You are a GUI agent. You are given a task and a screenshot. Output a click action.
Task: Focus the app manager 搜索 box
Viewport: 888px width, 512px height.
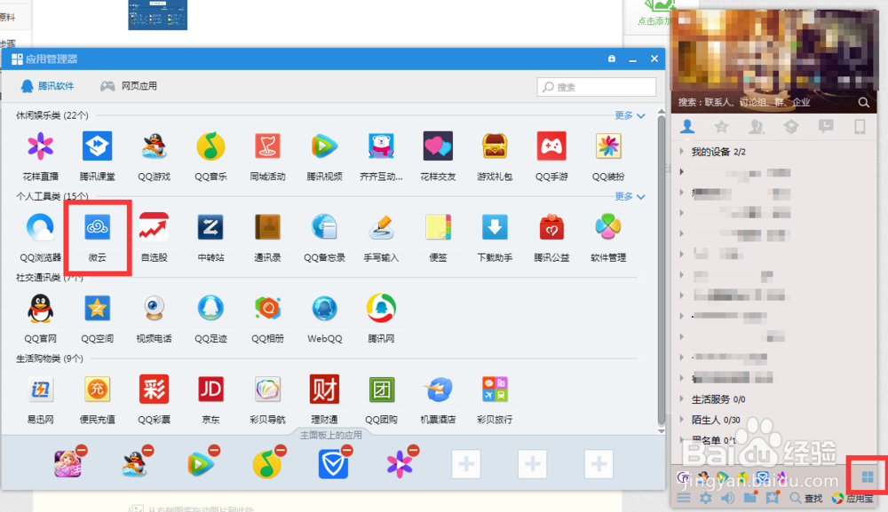(x=597, y=87)
